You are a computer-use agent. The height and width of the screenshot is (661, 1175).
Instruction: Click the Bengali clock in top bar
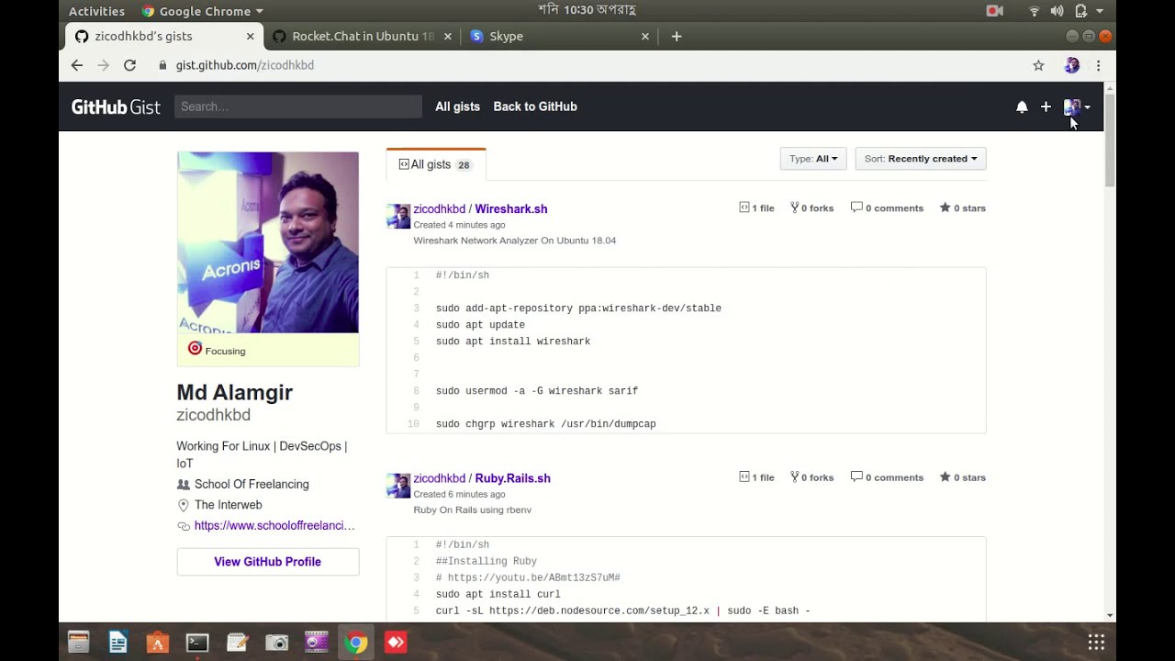pos(587,10)
